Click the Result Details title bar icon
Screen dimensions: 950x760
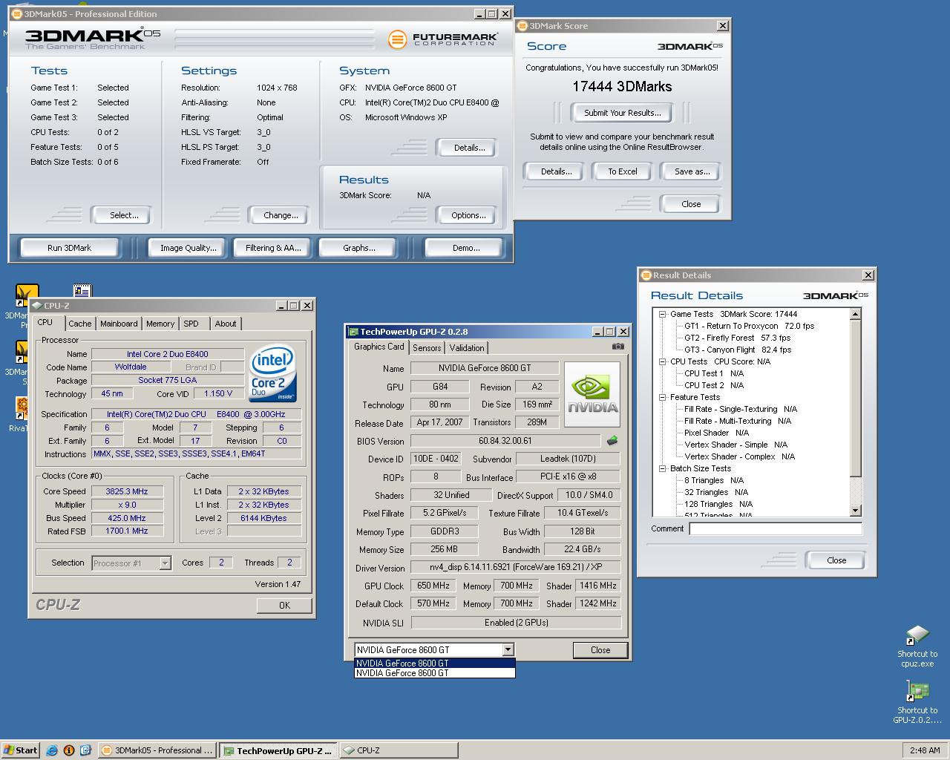(x=646, y=275)
